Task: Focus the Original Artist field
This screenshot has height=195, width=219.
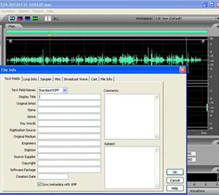Action: tap(69, 104)
